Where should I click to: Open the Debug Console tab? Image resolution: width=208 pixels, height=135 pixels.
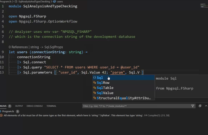[35, 106]
